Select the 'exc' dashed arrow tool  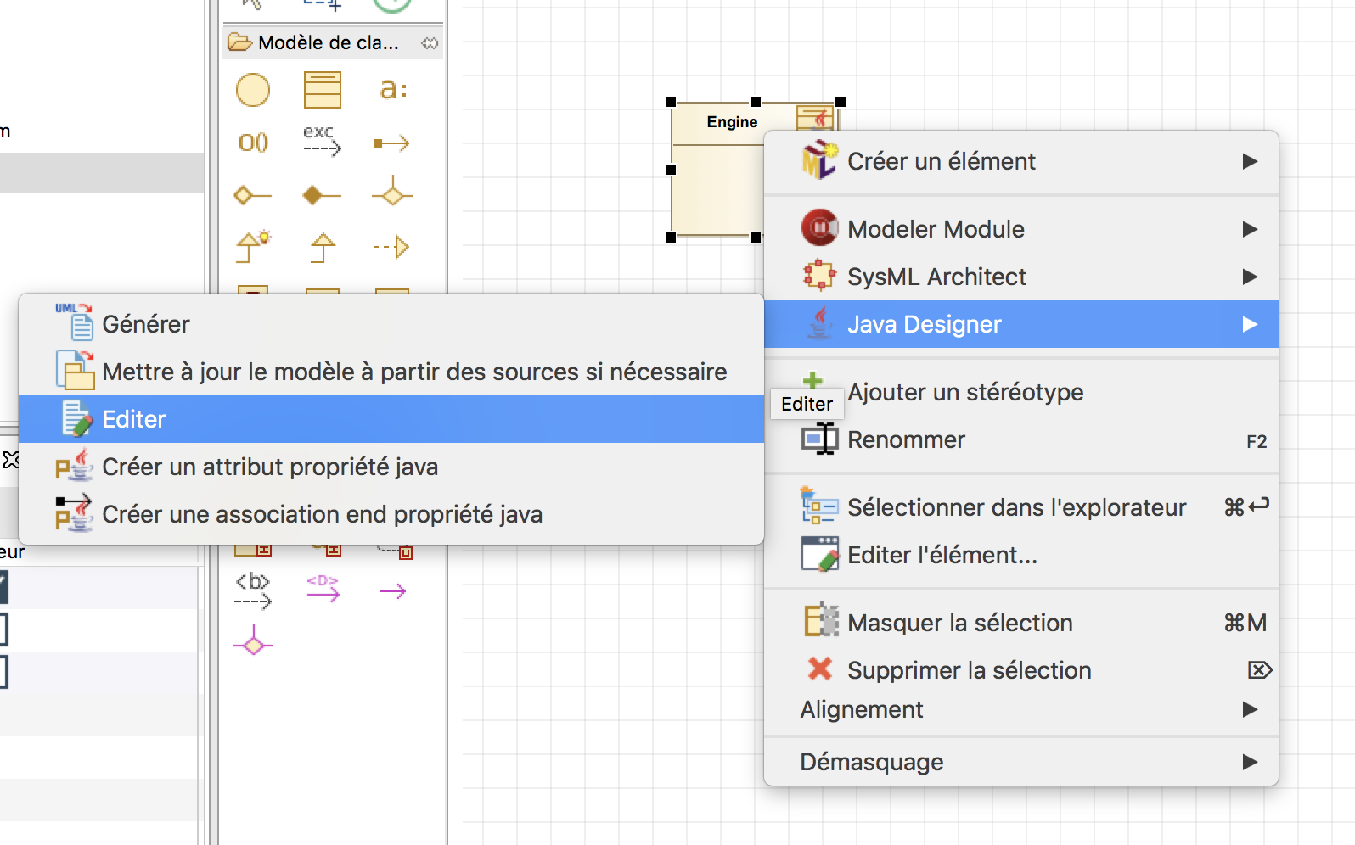tap(322, 141)
